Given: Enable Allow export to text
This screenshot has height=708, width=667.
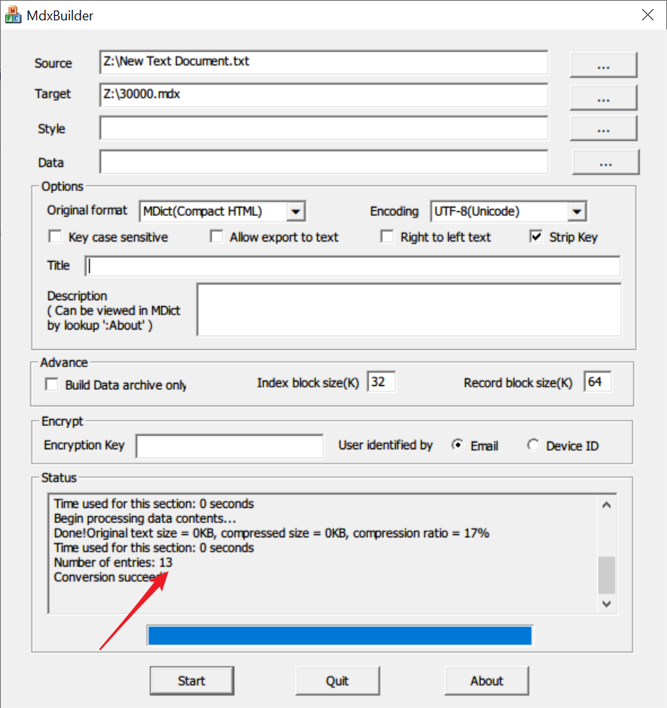Looking at the screenshot, I should point(217,236).
